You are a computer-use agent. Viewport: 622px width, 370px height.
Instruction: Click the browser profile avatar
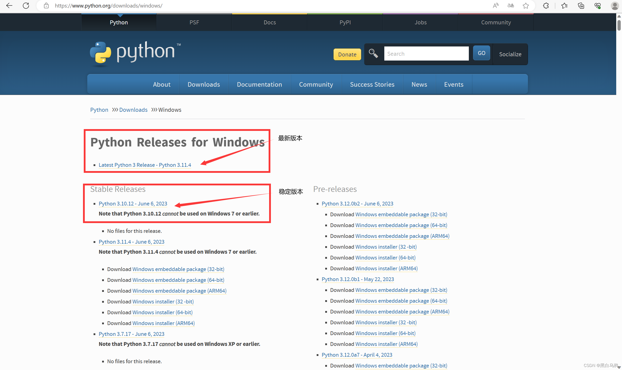(x=615, y=6)
